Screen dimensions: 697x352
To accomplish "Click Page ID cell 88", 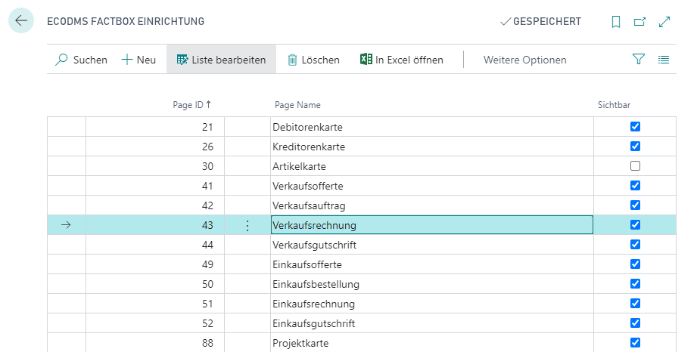I will [x=154, y=343].
